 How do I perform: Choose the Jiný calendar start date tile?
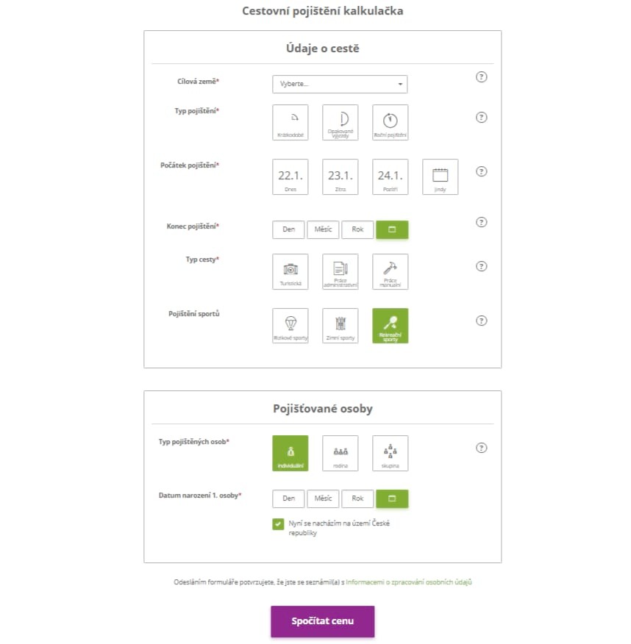tap(440, 176)
